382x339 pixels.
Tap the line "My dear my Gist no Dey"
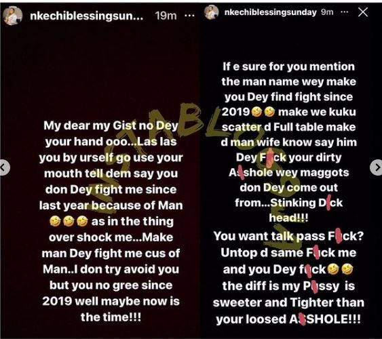(111, 126)
